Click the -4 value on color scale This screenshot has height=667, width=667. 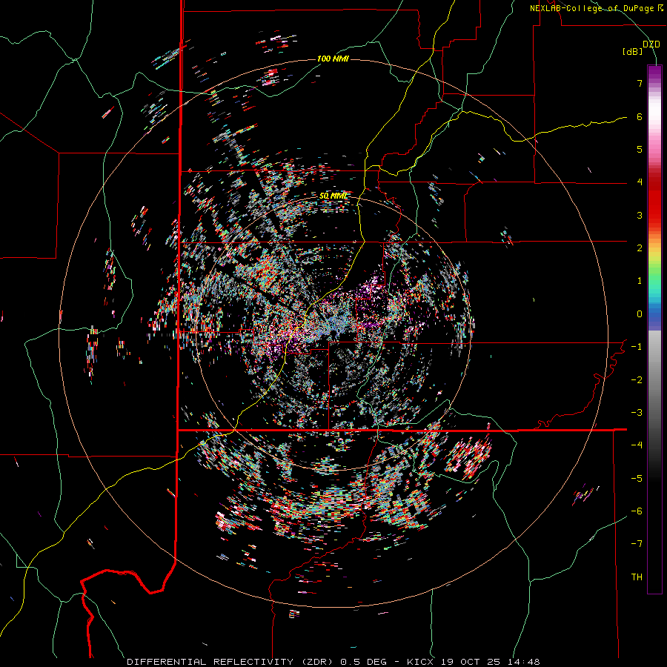coord(637,445)
